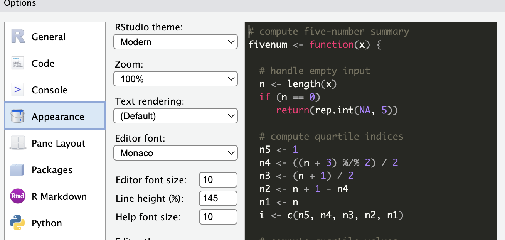Click the Editor font size field
This screenshot has width=505, height=240.
(218, 180)
